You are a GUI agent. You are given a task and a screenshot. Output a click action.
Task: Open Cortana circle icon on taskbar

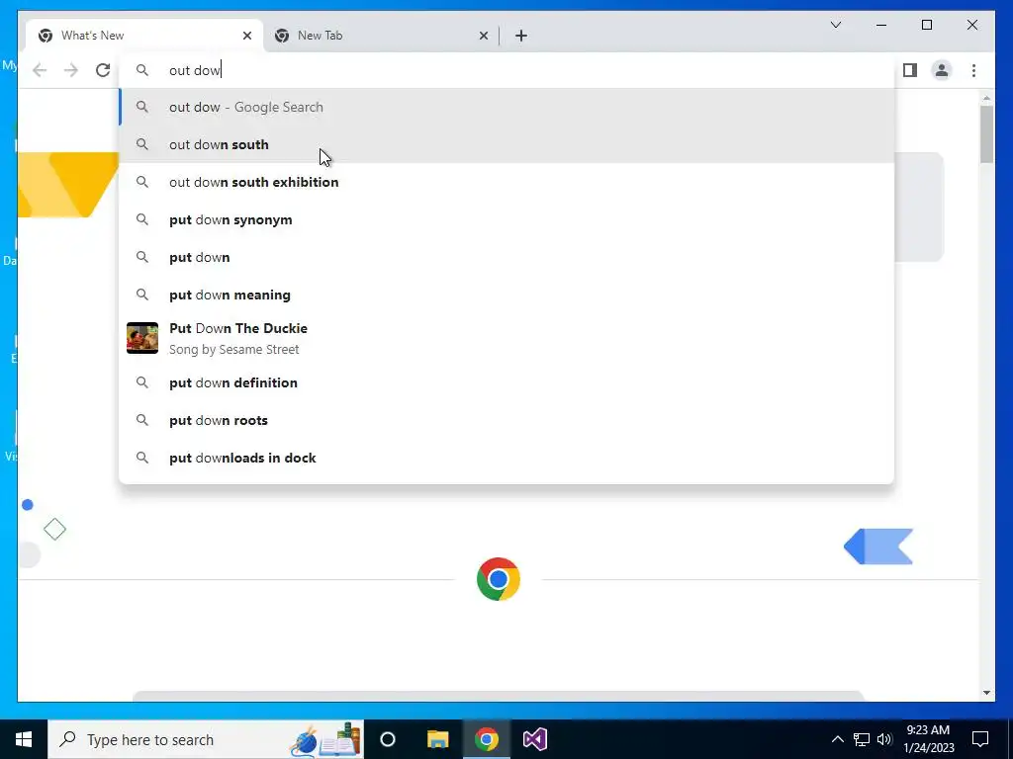pyautogui.click(x=388, y=739)
